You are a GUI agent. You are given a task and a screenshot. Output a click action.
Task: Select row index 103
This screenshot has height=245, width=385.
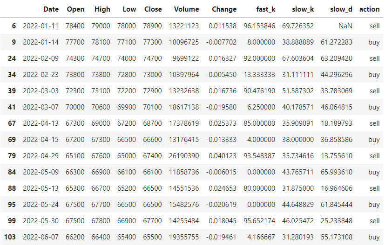point(10,237)
